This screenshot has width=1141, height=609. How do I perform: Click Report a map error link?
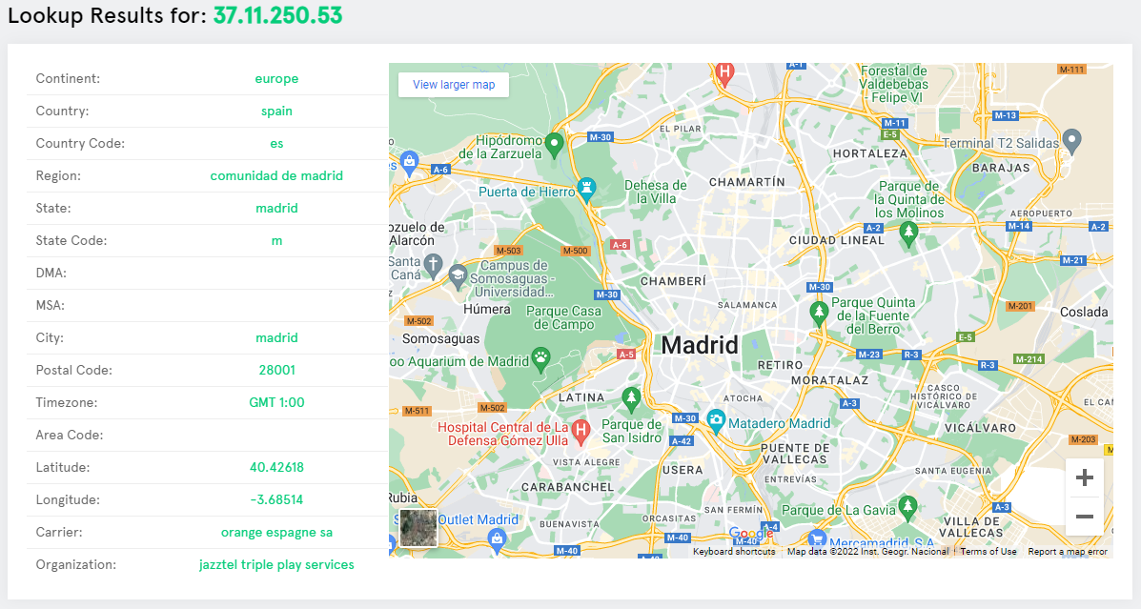[1068, 552]
